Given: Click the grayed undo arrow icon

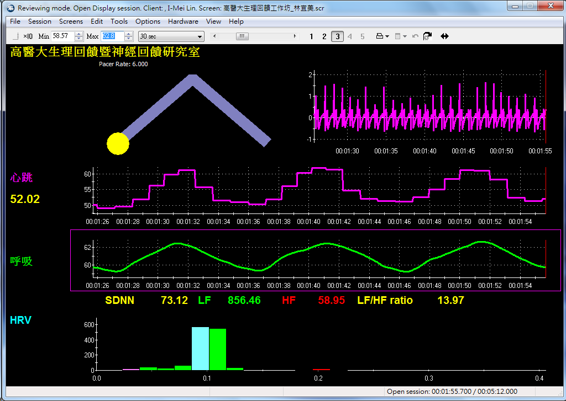Looking at the screenshot, I should point(415,36).
